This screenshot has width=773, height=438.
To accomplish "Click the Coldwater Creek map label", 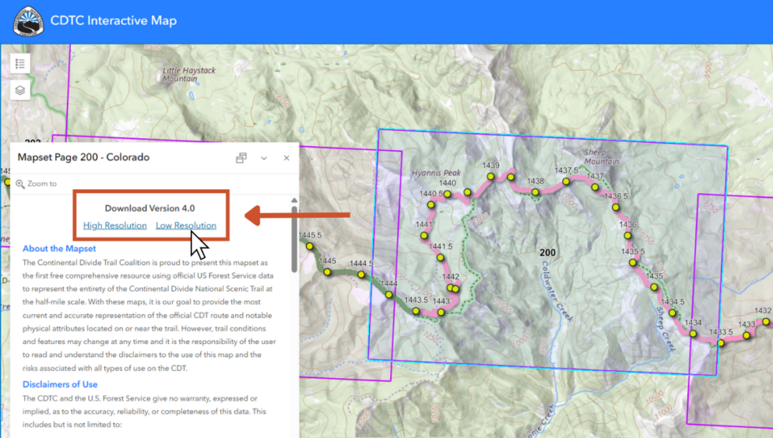I will pyautogui.click(x=557, y=291).
